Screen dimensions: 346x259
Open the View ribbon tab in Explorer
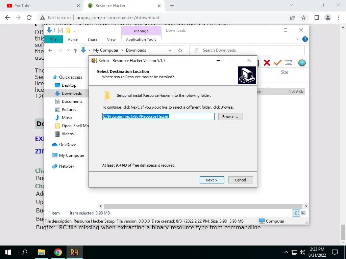coord(111,39)
